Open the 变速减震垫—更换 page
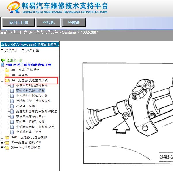 pyautogui.click(x=29, y=132)
